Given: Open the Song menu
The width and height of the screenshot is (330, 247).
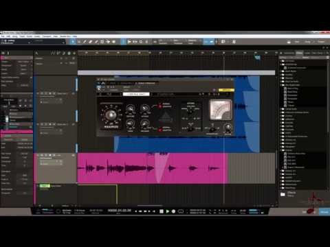Looking at the screenshot, I should click(14, 36).
